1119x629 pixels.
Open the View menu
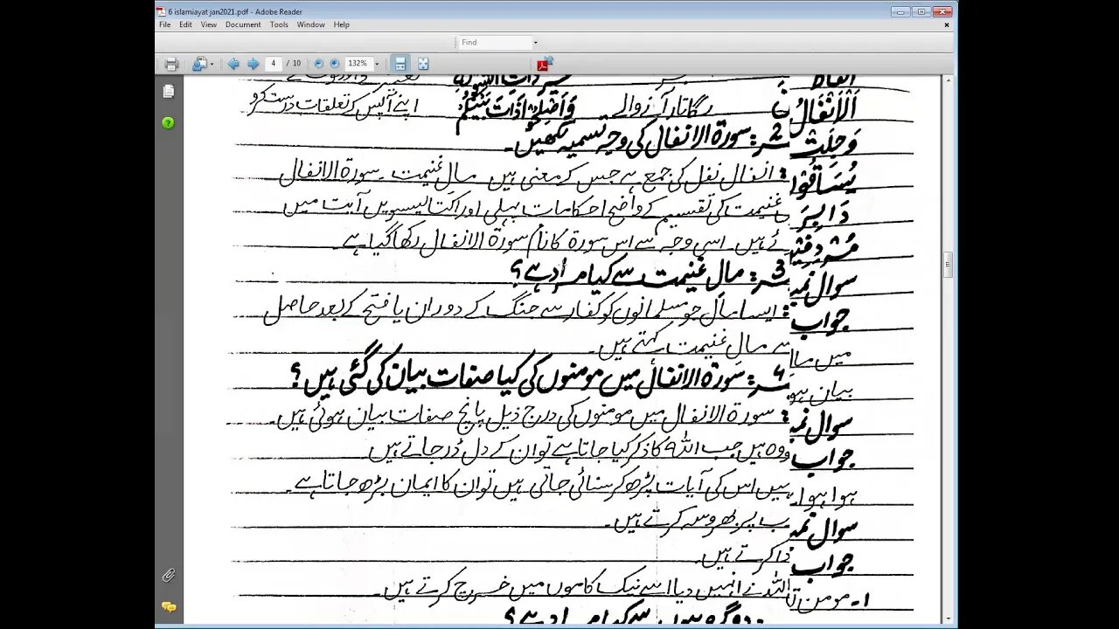coord(208,24)
